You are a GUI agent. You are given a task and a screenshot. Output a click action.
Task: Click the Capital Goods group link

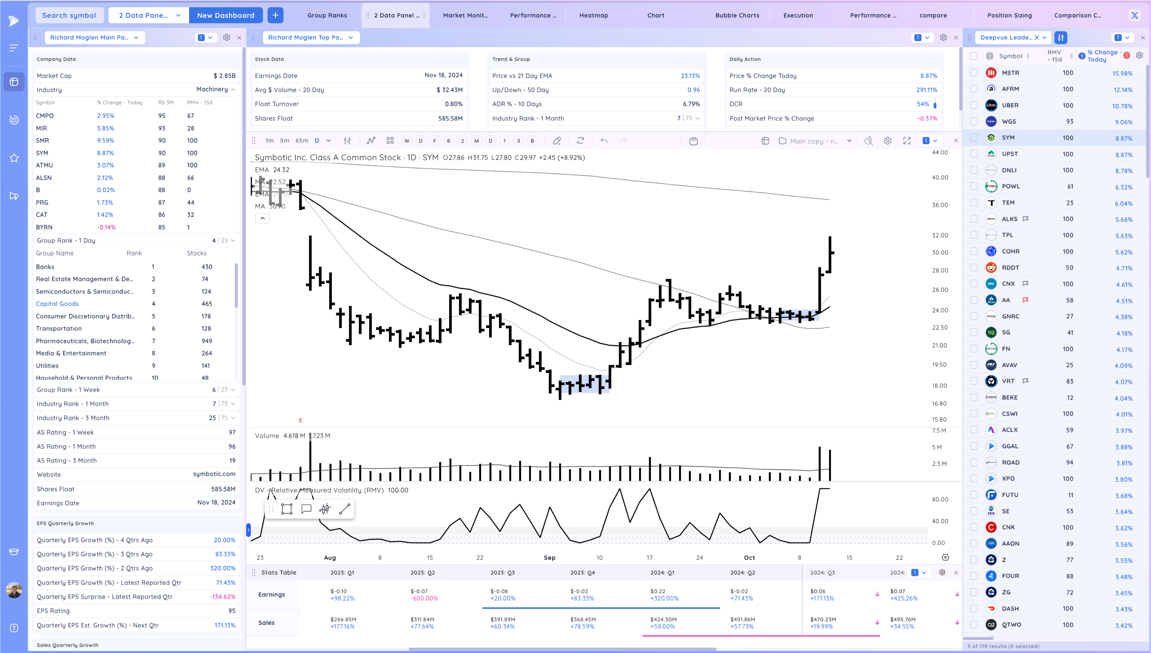click(x=57, y=303)
